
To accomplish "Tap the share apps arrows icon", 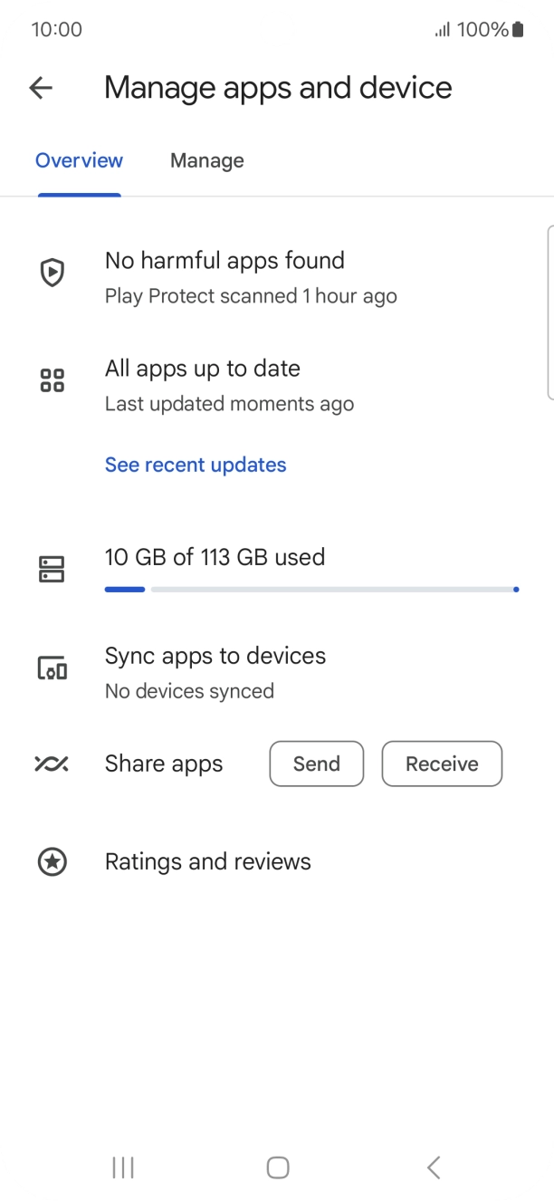I will pyautogui.click(x=52, y=764).
